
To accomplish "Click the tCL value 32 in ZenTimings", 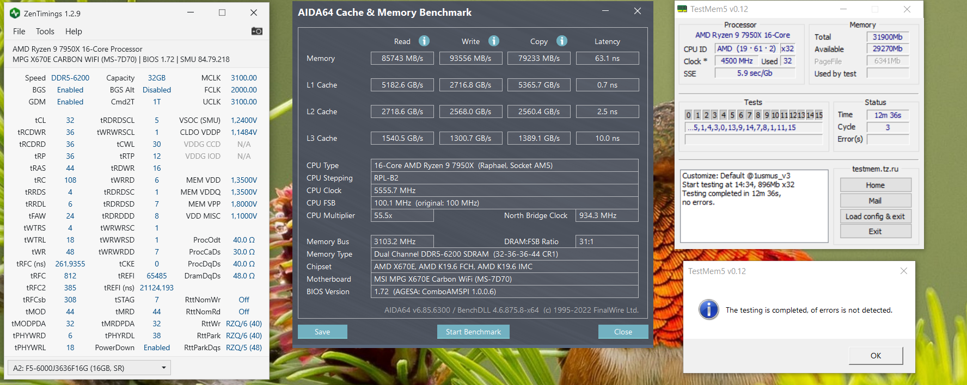I will (x=70, y=120).
